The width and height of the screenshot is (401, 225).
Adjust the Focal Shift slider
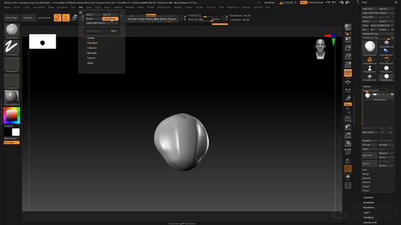click(x=204, y=16)
